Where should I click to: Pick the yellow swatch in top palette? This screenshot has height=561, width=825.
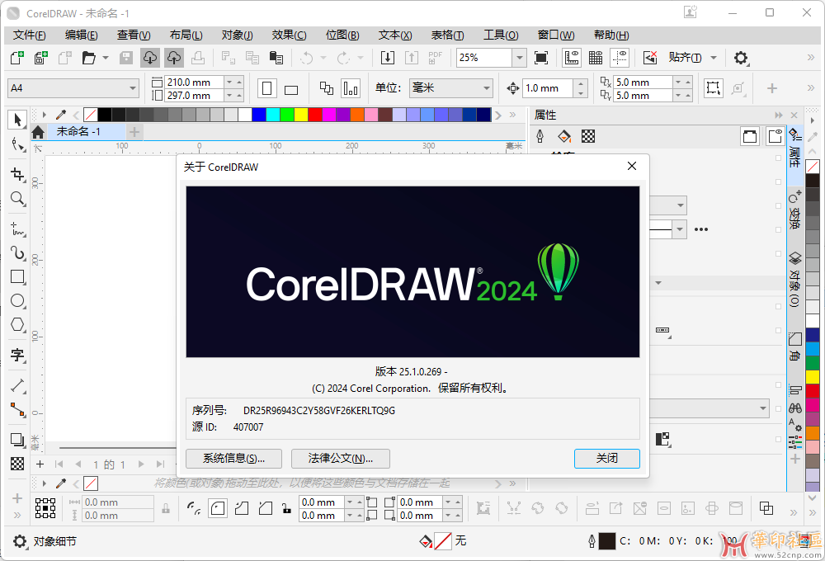click(x=301, y=114)
